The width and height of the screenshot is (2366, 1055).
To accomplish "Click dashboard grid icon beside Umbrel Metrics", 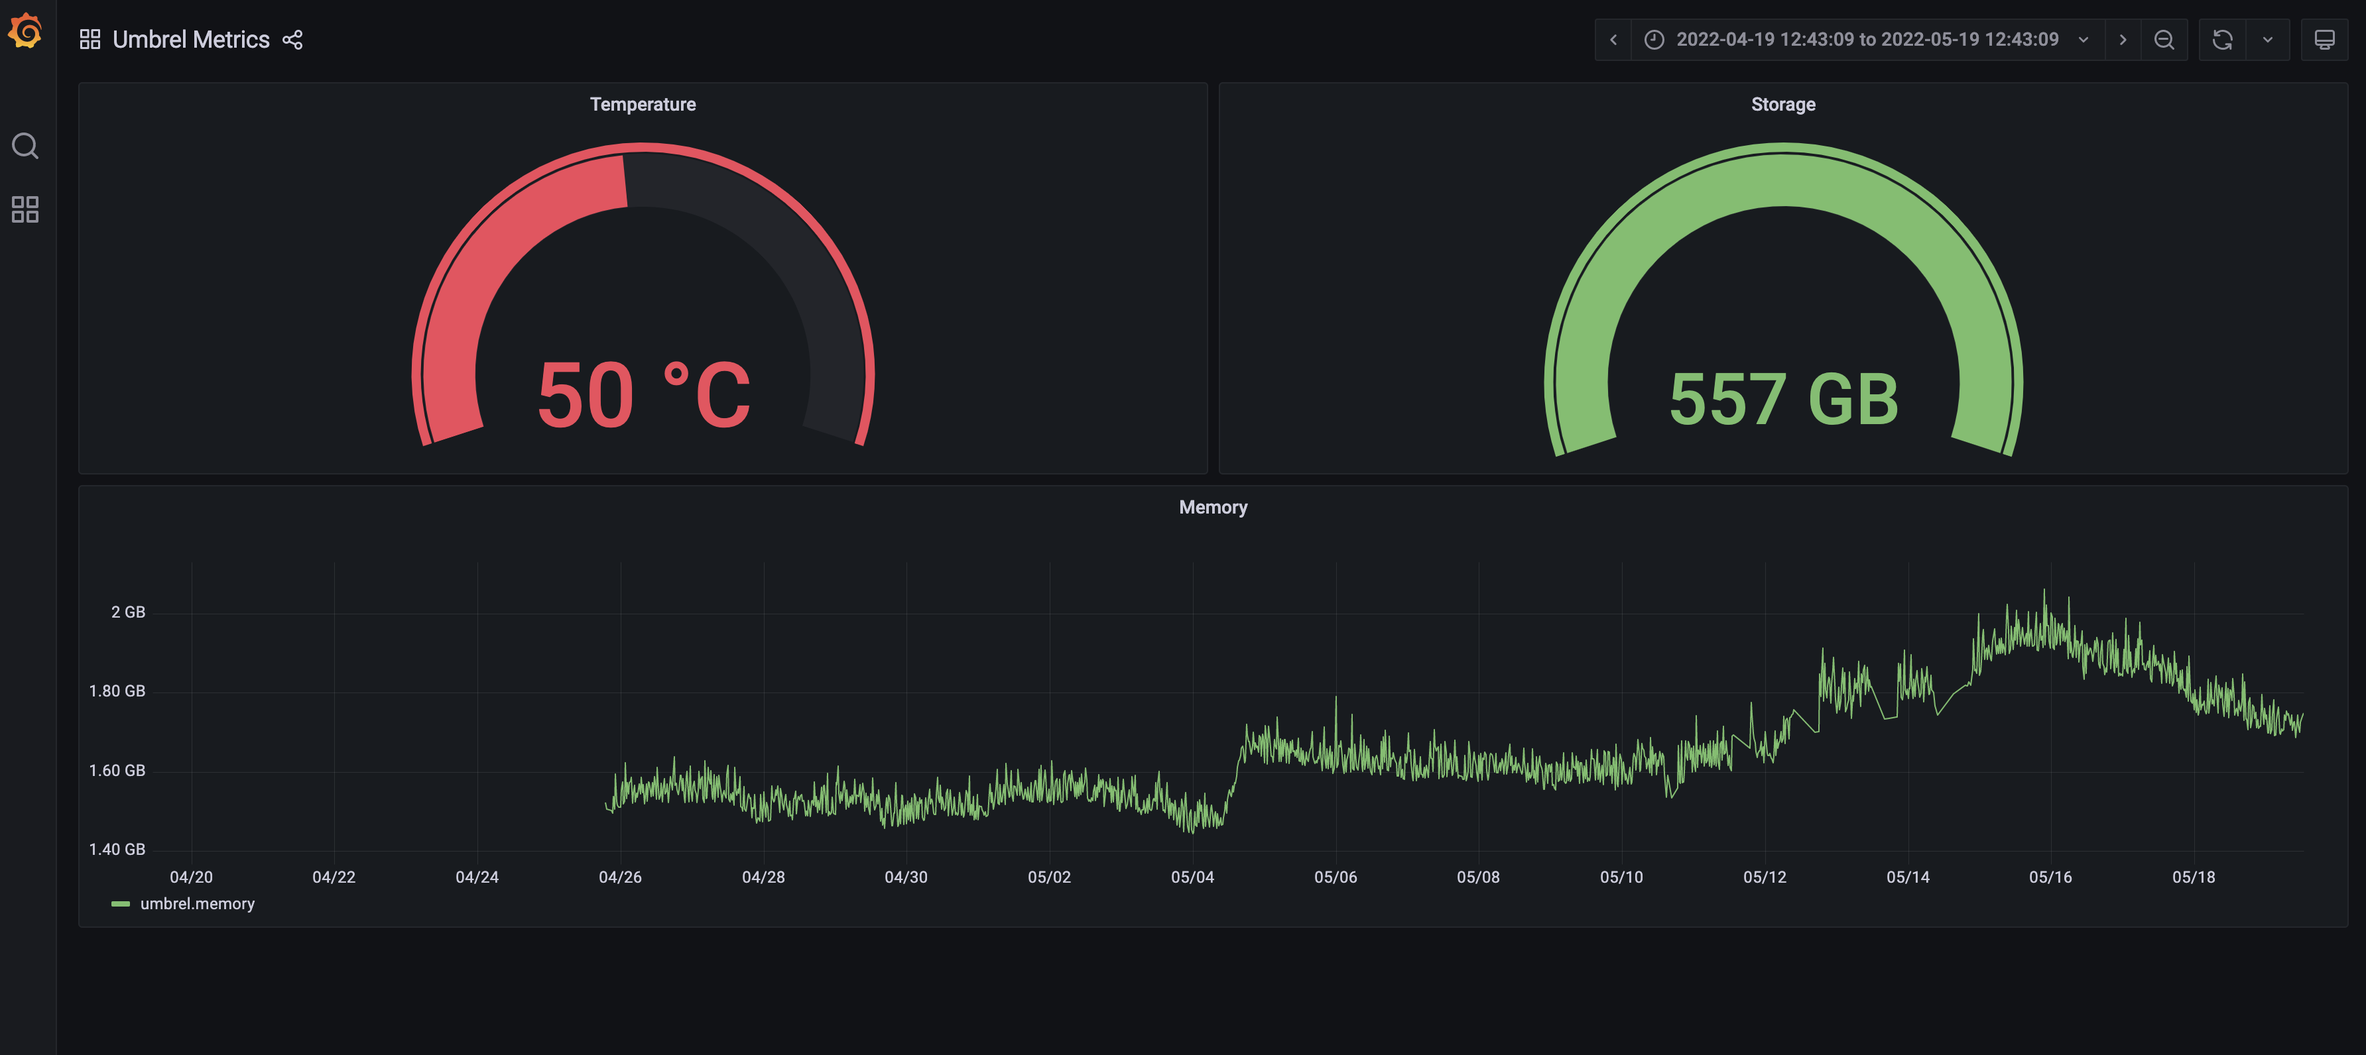I will [x=90, y=40].
